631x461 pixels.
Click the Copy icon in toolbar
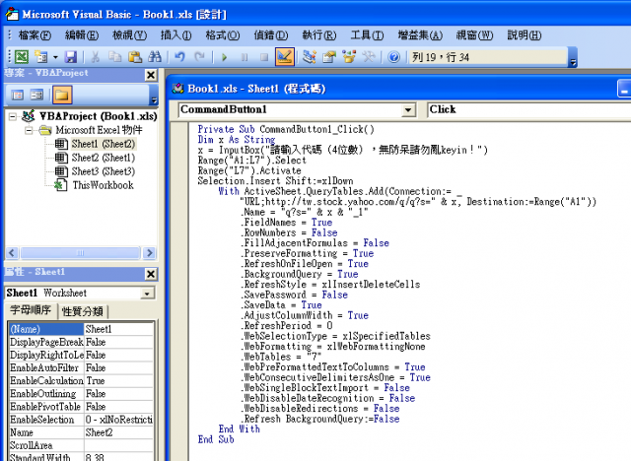[x=115, y=57]
